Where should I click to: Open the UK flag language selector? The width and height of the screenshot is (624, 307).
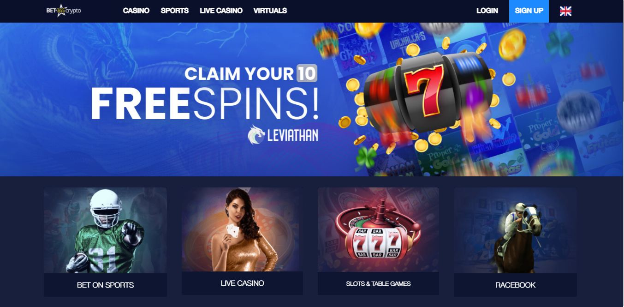565,11
